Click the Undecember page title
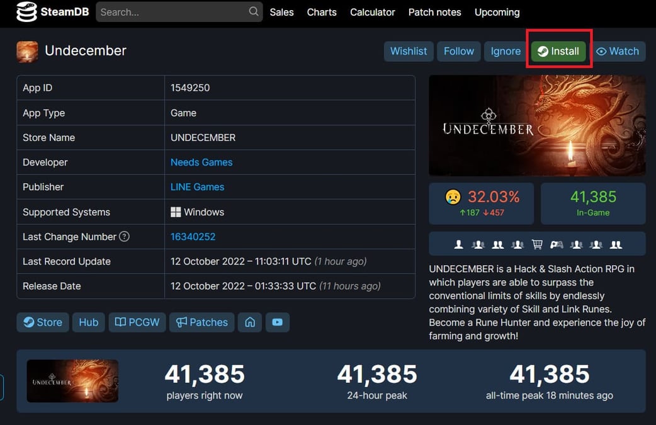The image size is (656, 425). point(86,50)
